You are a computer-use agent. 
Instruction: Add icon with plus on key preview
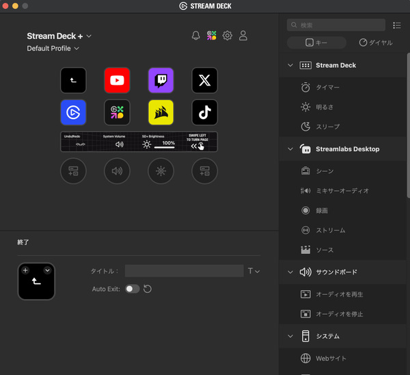pos(25,270)
